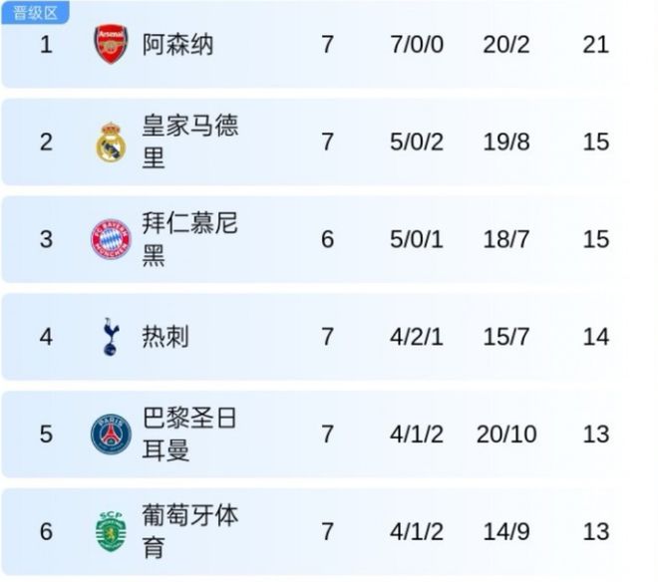
Task: Click the Paris Saint-Germain crest
Action: coord(111,435)
